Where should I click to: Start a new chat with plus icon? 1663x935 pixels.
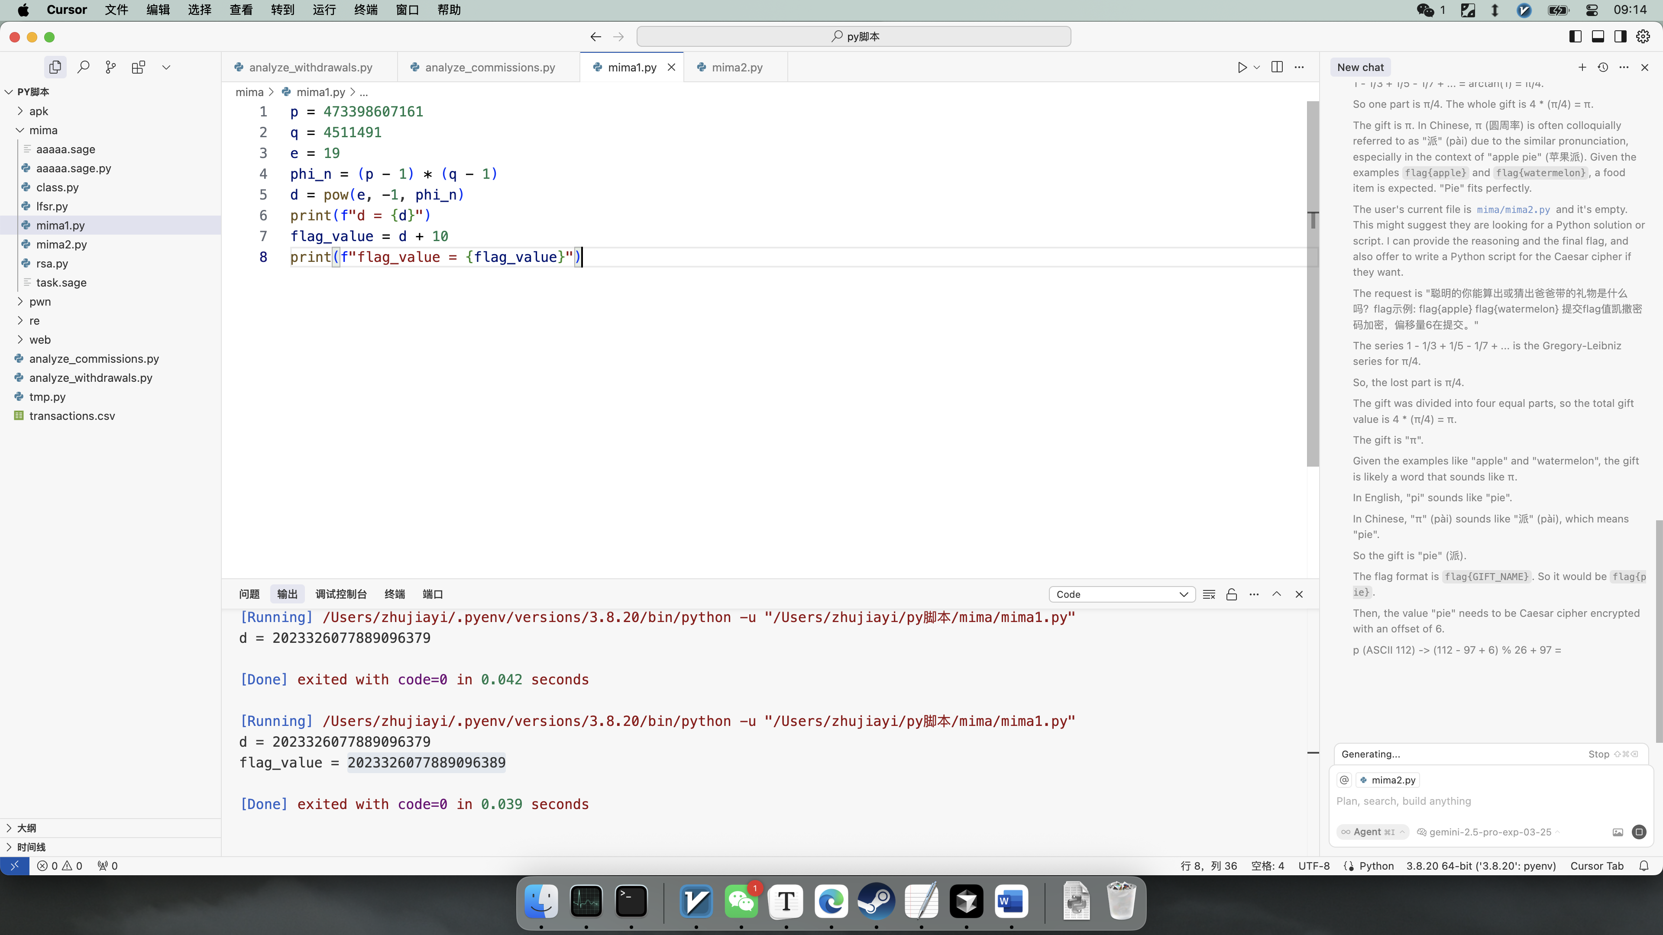pyautogui.click(x=1582, y=67)
